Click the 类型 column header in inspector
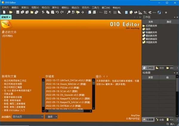Screen dimensions: 179x126 pyautogui.click(x=150, y=77)
